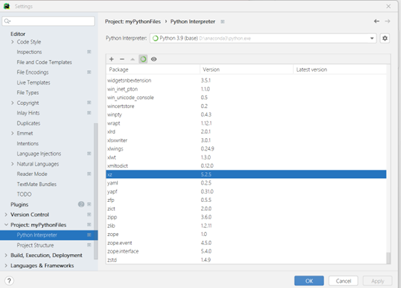Click the Latest version column header
This screenshot has height=288, width=401.
point(340,69)
